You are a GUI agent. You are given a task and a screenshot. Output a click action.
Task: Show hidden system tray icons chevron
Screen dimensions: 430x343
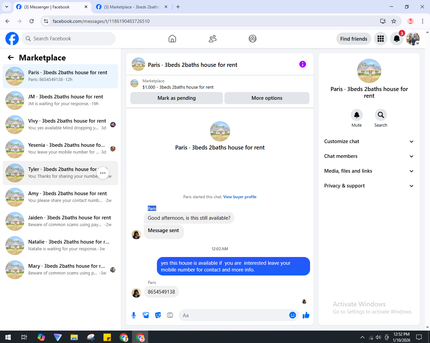coord(362,337)
